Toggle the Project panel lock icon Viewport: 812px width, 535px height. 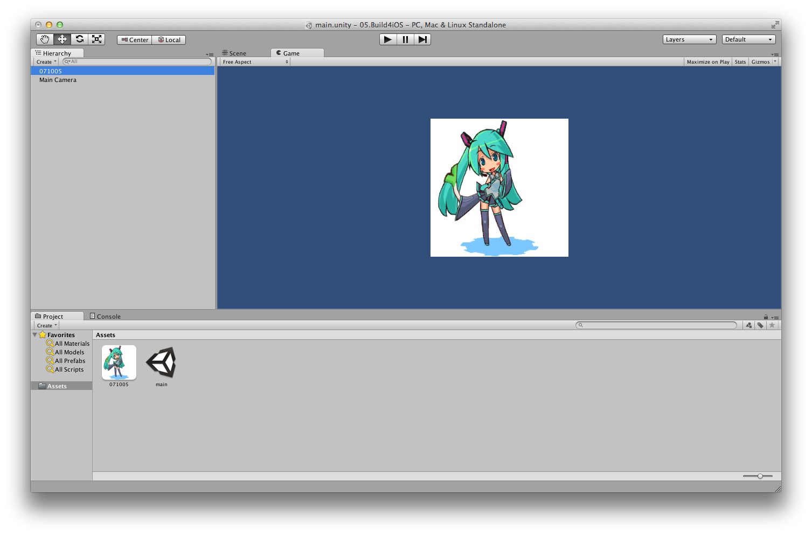[x=766, y=317]
